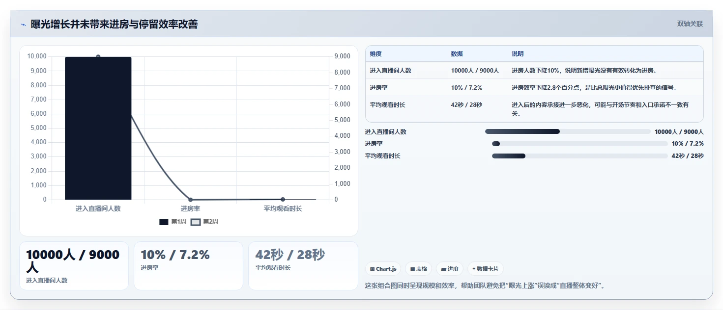Toggle the 第1周 legend series
This screenshot has width=723, height=310.
click(x=173, y=222)
